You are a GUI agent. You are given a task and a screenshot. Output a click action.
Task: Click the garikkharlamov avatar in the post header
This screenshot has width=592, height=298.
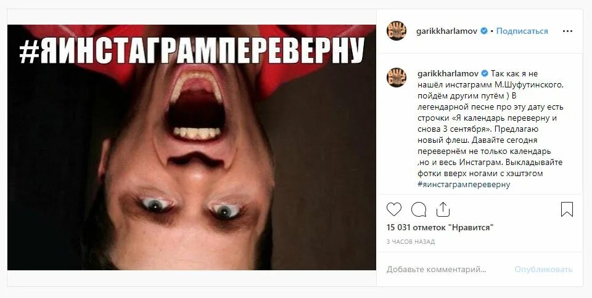pyautogui.click(x=396, y=31)
